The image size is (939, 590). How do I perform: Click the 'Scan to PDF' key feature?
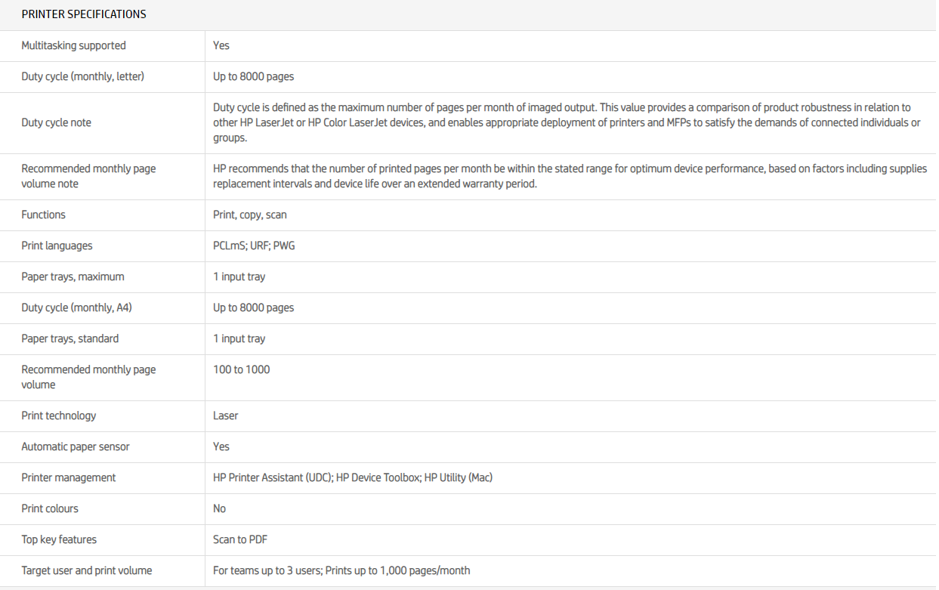[x=239, y=539]
